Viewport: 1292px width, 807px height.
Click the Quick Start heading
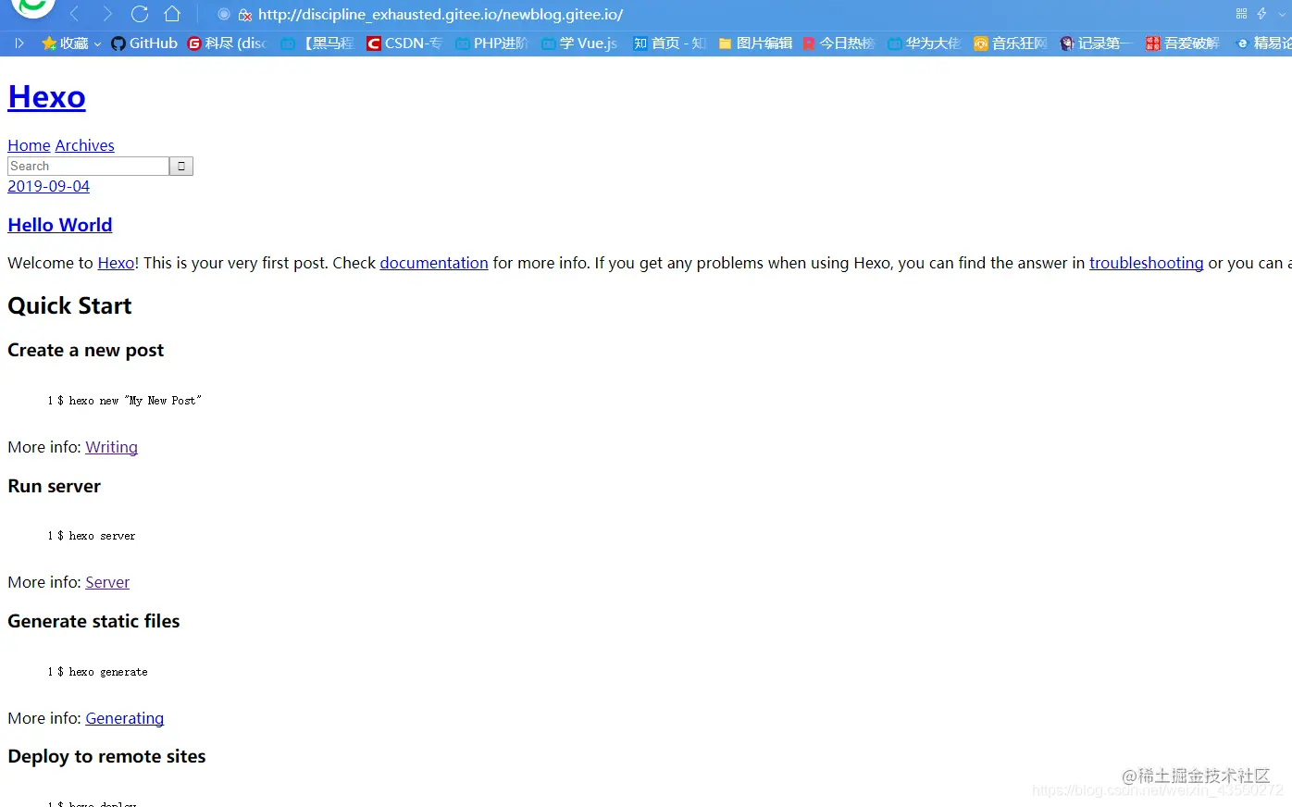click(x=69, y=305)
